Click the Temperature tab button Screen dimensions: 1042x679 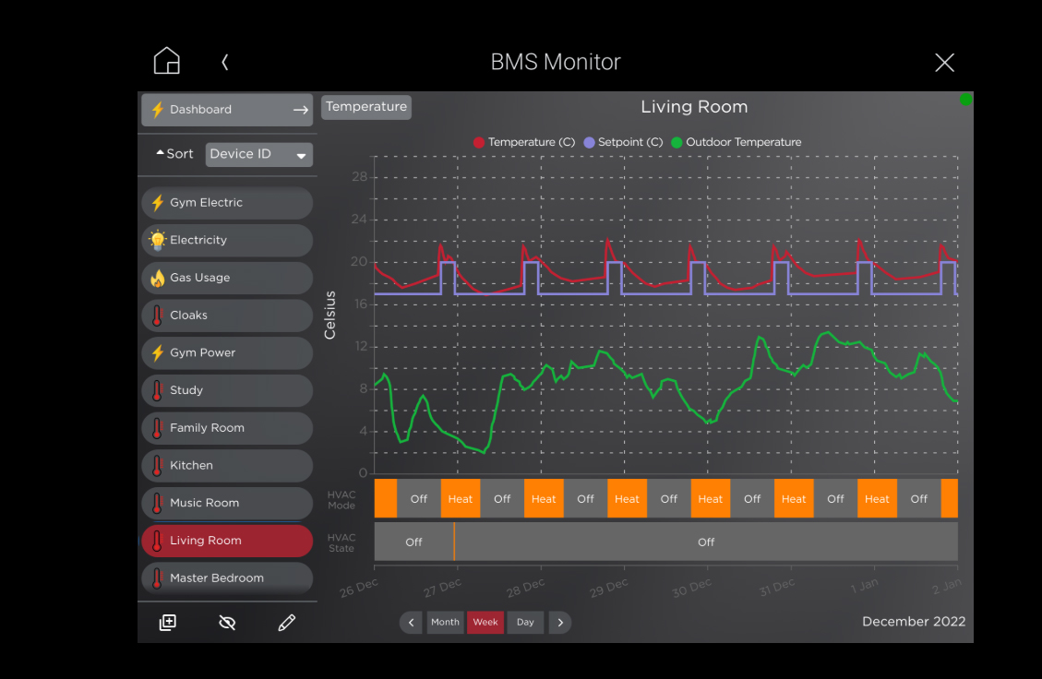366,107
